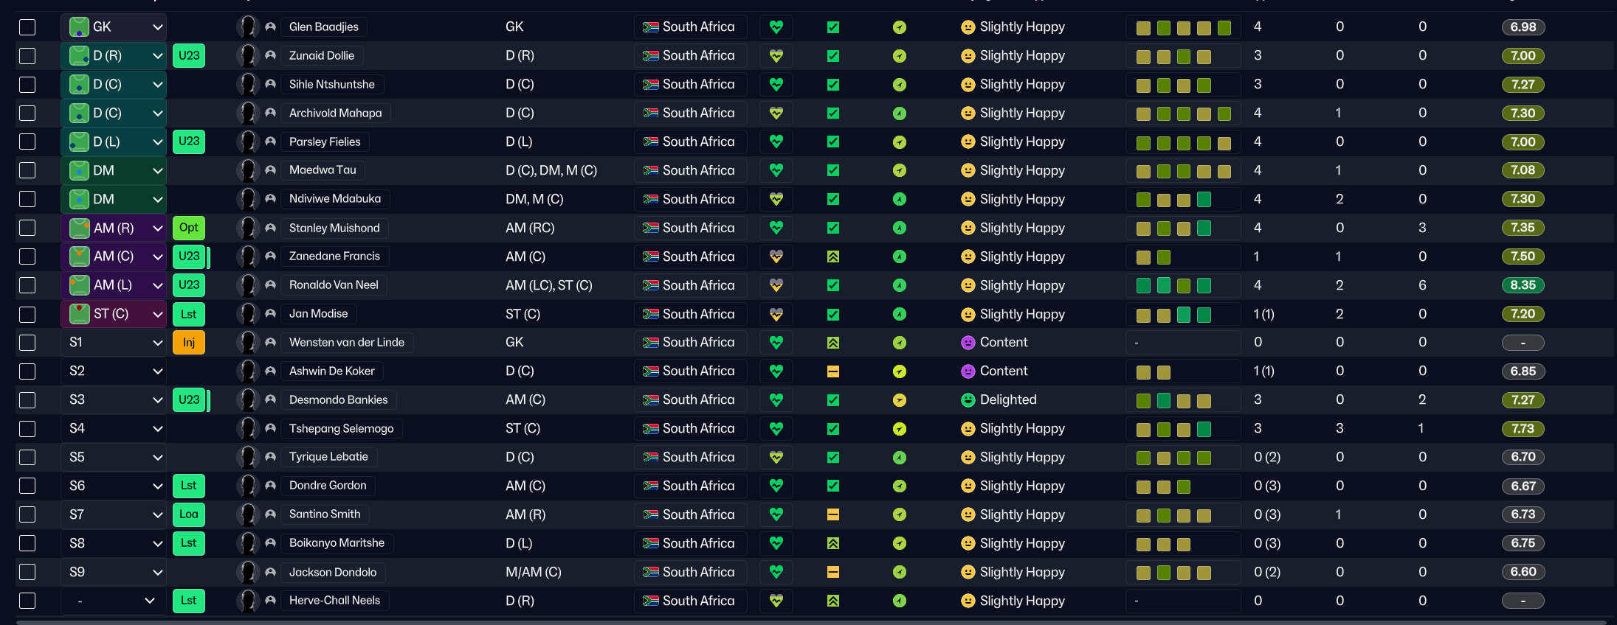This screenshot has width=1617, height=625.
Task: Click the player portrait icon for Maedwa Tau
Action: tap(248, 170)
